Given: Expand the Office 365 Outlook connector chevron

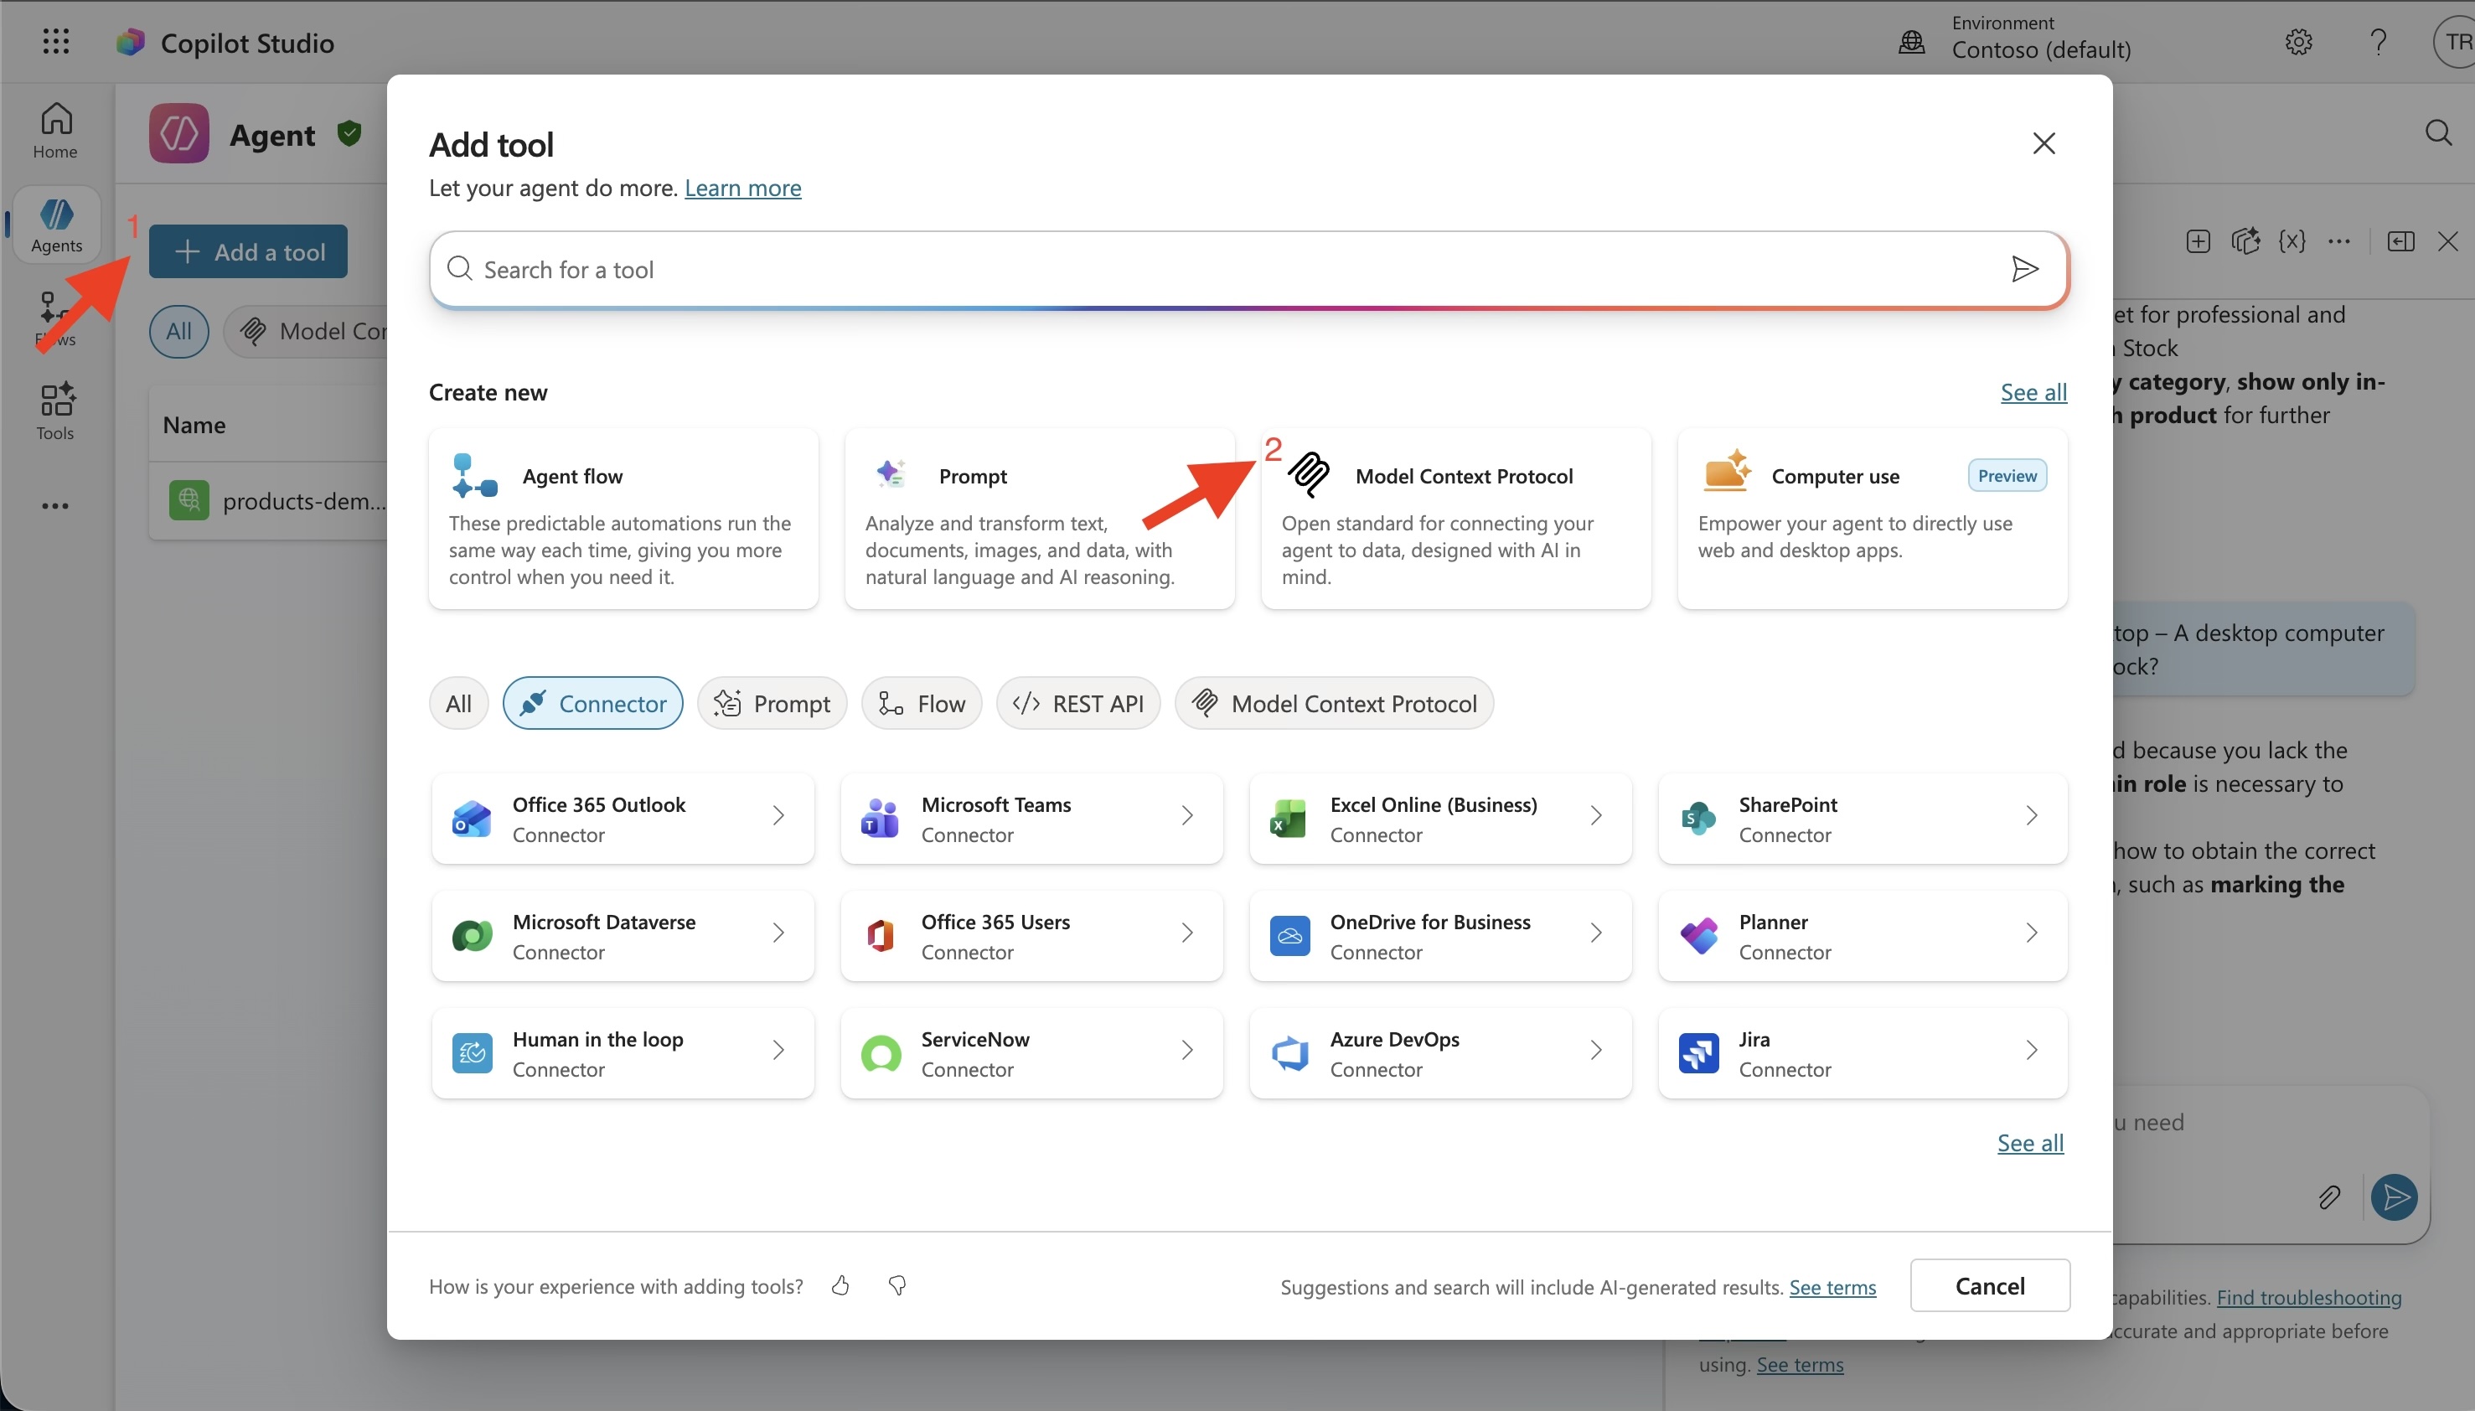Looking at the screenshot, I should (778, 816).
